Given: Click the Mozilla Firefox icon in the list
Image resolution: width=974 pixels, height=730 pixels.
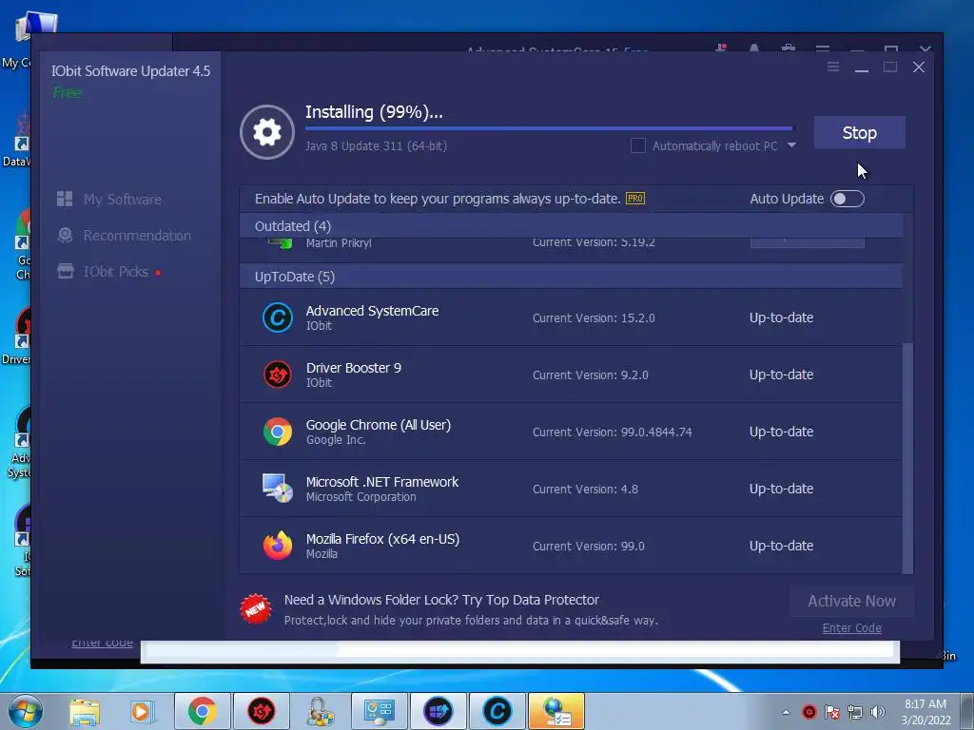Looking at the screenshot, I should coord(278,546).
